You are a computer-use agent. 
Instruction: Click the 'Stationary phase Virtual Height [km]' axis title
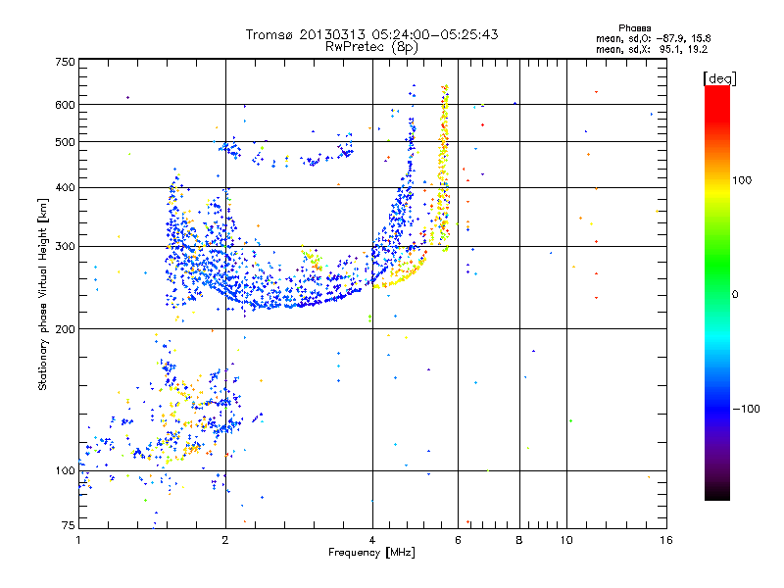(42, 294)
